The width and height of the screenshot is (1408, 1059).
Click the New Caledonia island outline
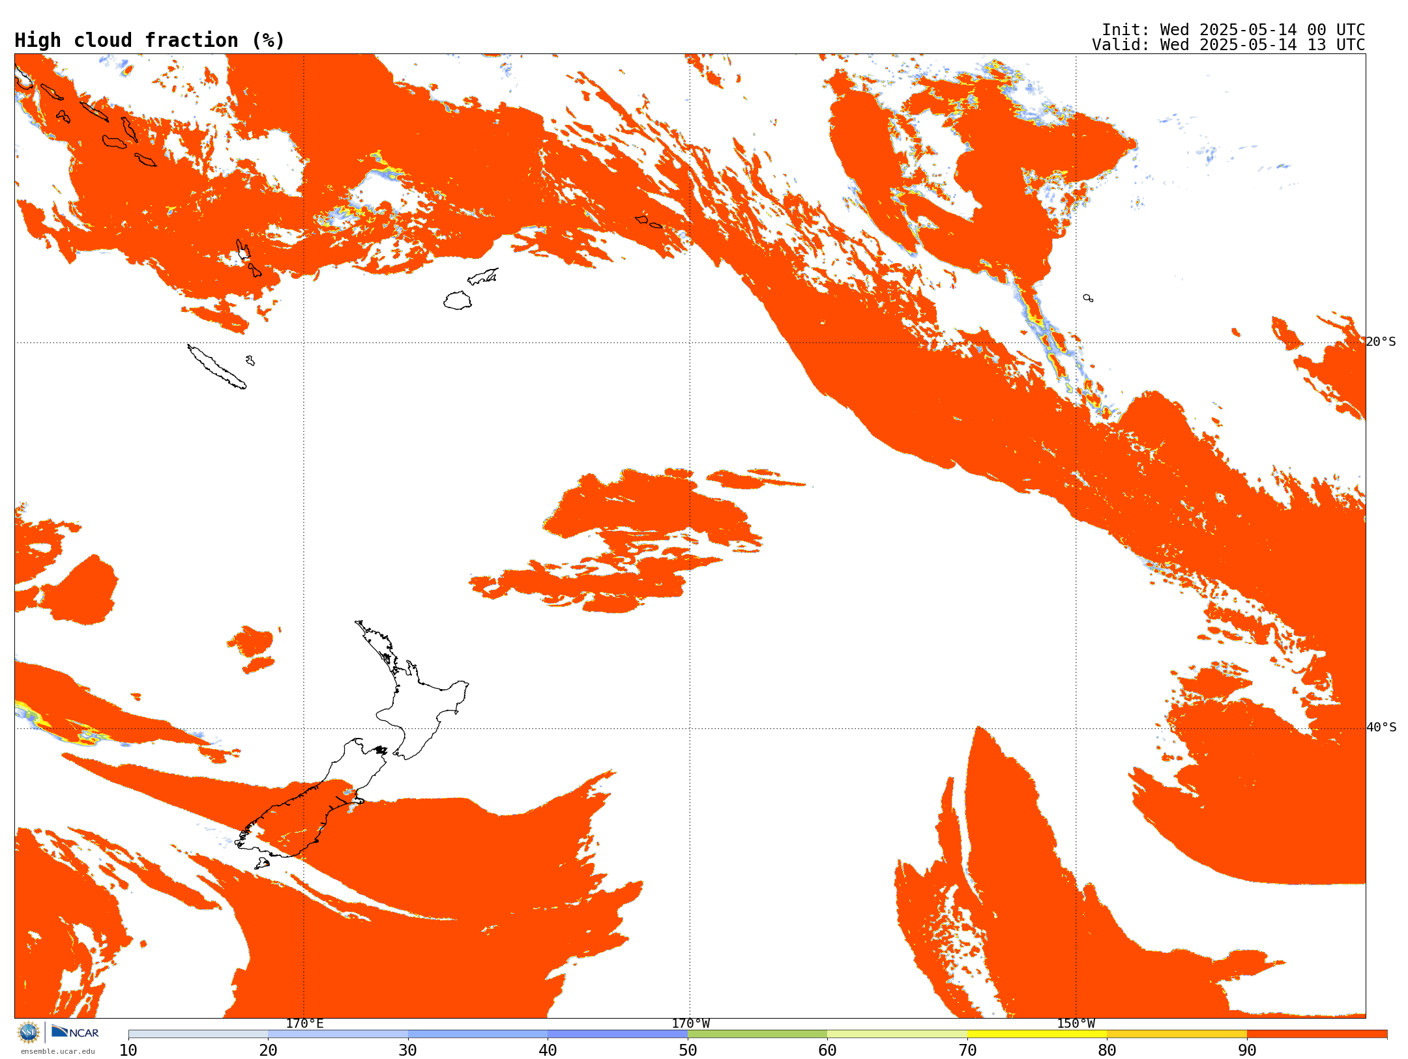coord(217,367)
